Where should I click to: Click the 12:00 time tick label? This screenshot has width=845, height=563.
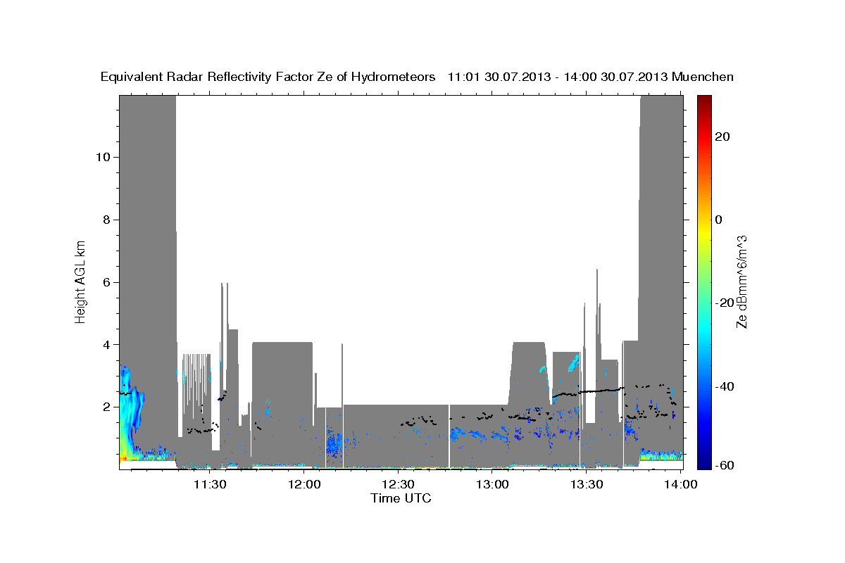point(304,484)
